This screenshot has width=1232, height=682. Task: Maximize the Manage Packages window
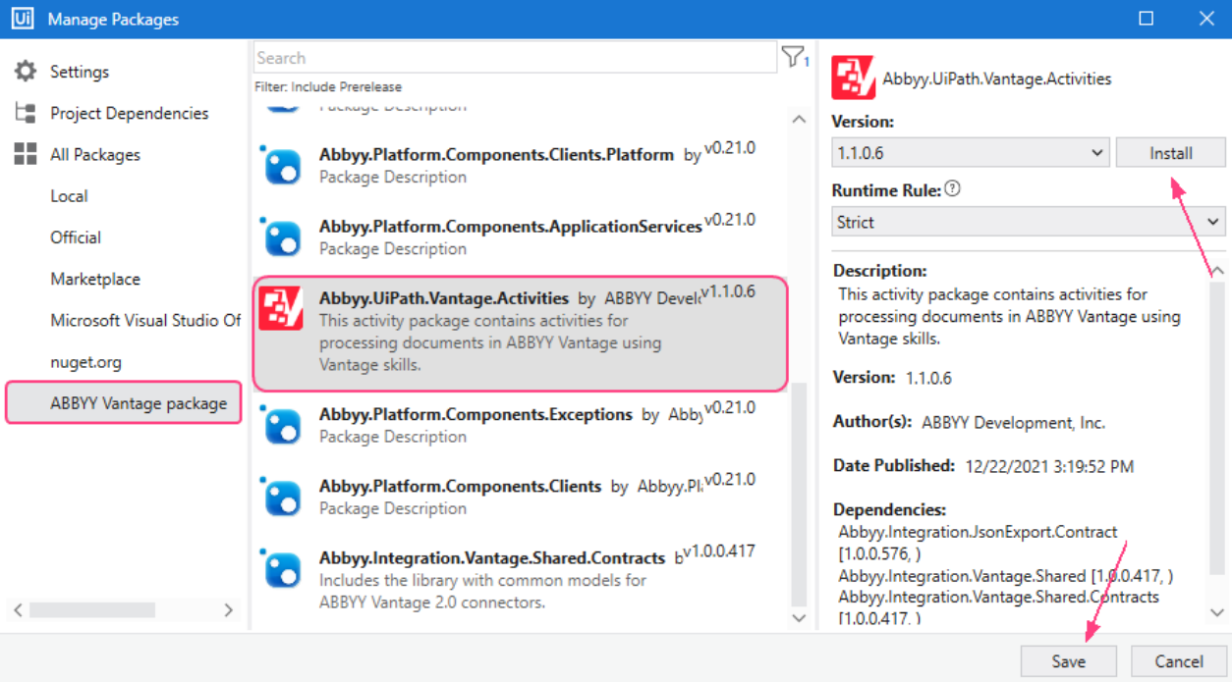point(1147,19)
